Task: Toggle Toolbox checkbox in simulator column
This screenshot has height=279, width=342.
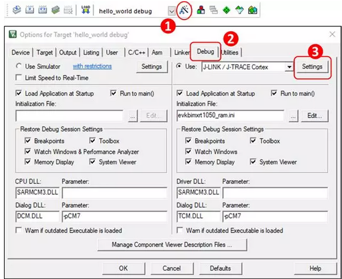Action: [x=92, y=141]
